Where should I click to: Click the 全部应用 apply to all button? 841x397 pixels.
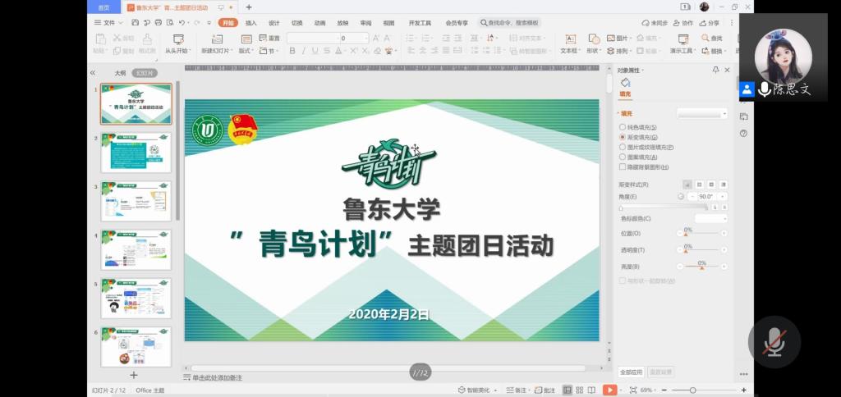[632, 372]
